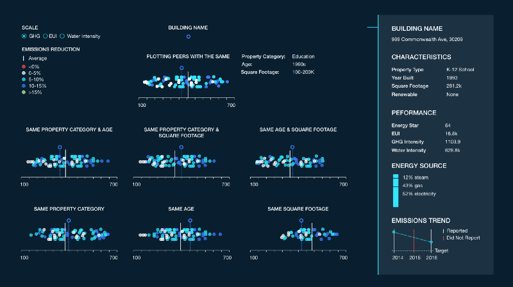Click the 12% steam energy source label
The height and width of the screenshot is (287, 513).
415,177
